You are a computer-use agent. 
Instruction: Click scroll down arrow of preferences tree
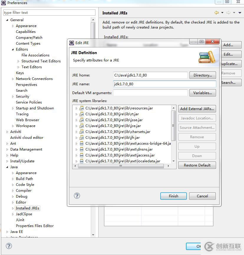point(93,235)
